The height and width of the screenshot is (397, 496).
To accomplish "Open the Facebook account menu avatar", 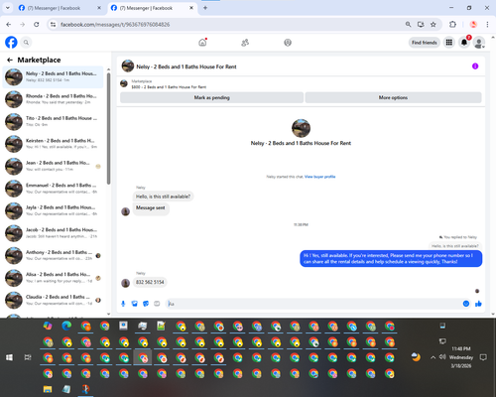I will pos(479,43).
